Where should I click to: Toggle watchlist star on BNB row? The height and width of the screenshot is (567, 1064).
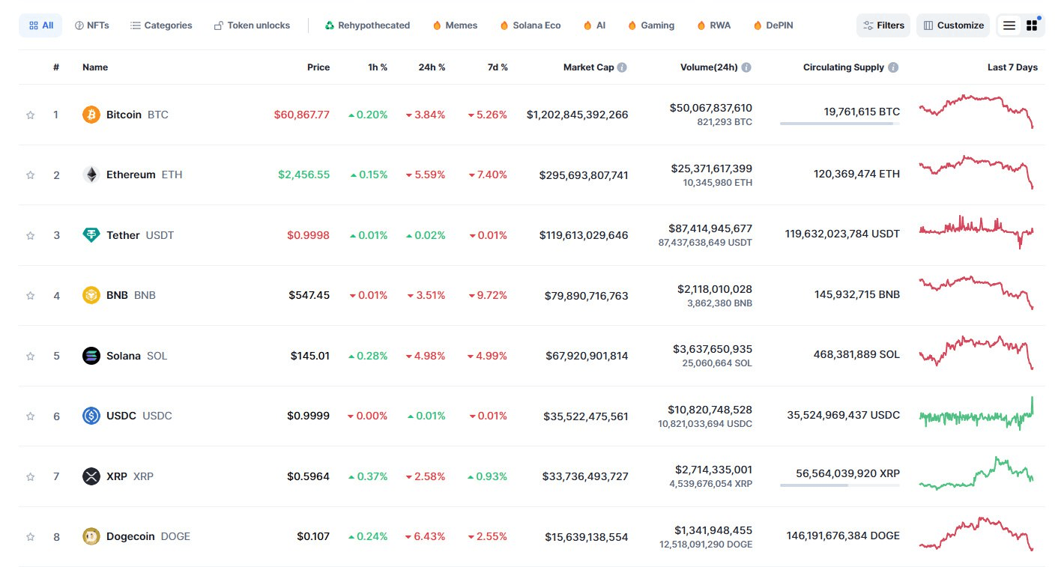31,296
